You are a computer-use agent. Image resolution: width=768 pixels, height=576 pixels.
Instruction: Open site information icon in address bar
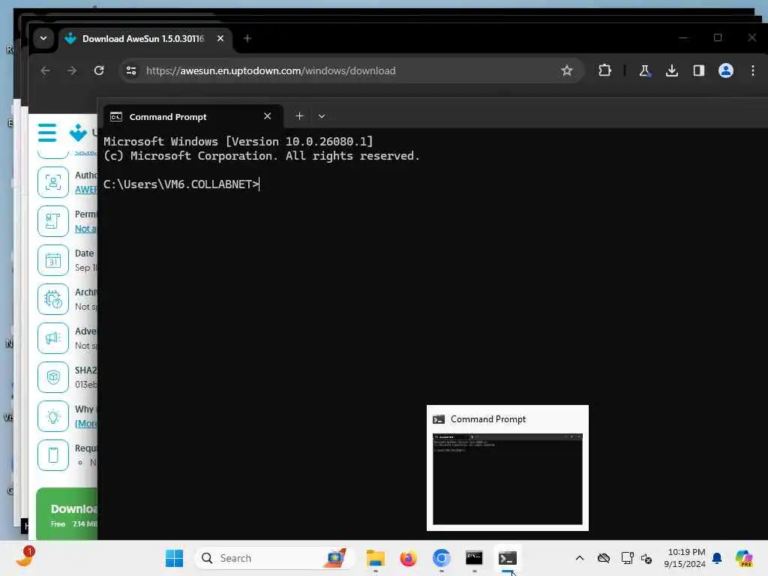131,70
